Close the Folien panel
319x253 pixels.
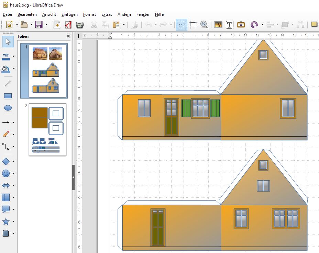point(68,36)
